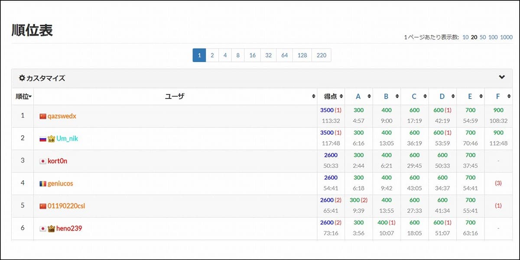Click the crown badge beside heno239
The image size is (520, 260).
(x=51, y=228)
